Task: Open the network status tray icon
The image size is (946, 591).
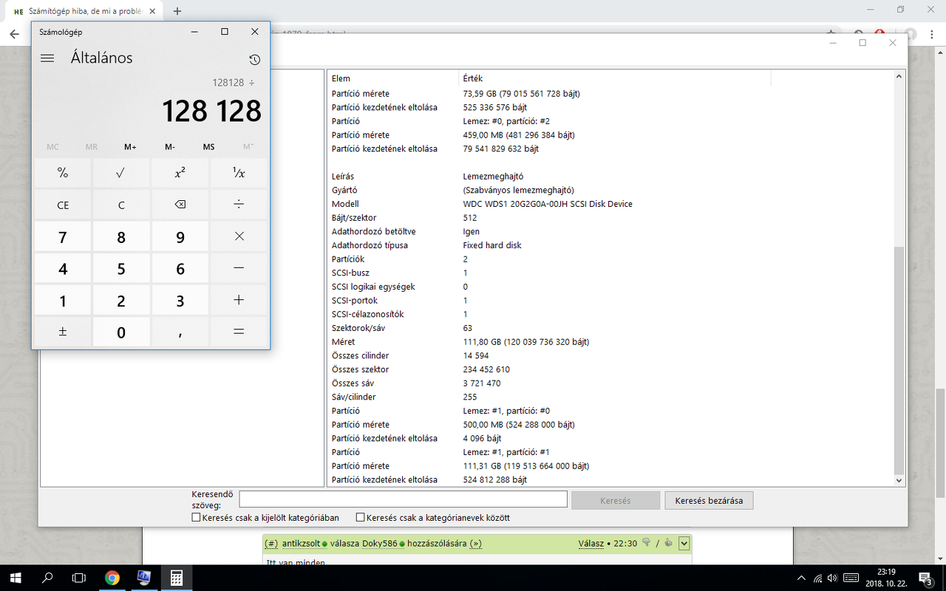Action: 817,578
